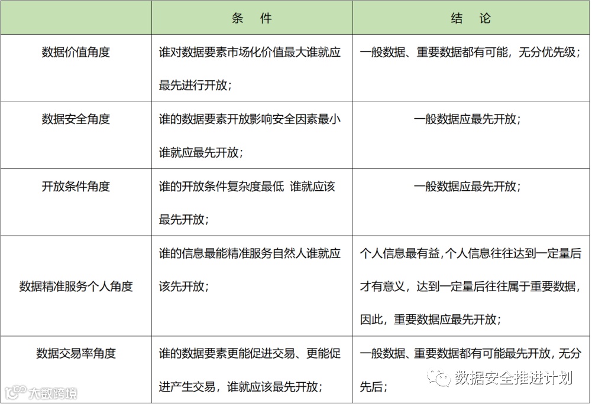Viewport: 592px width, 404px height.
Task: Select the 开放条件角度 row label
Action: [x=76, y=186]
